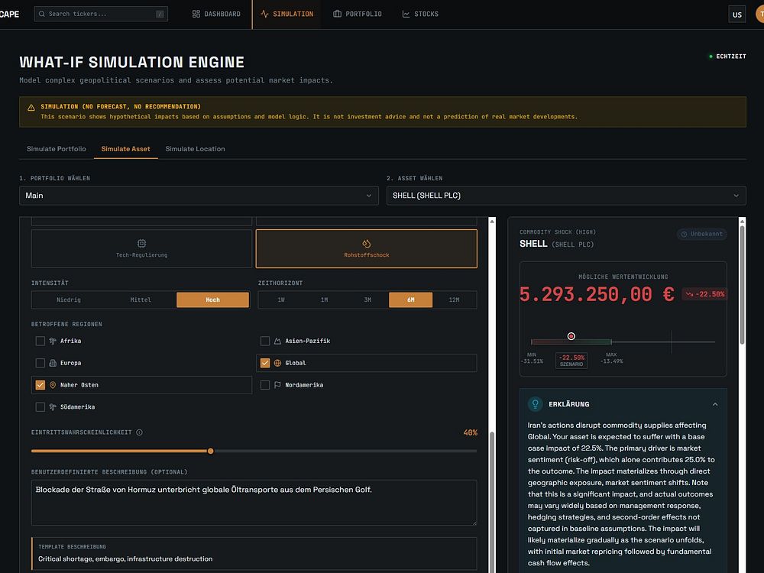Click the Global globe icon

pyautogui.click(x=278, y=363)
